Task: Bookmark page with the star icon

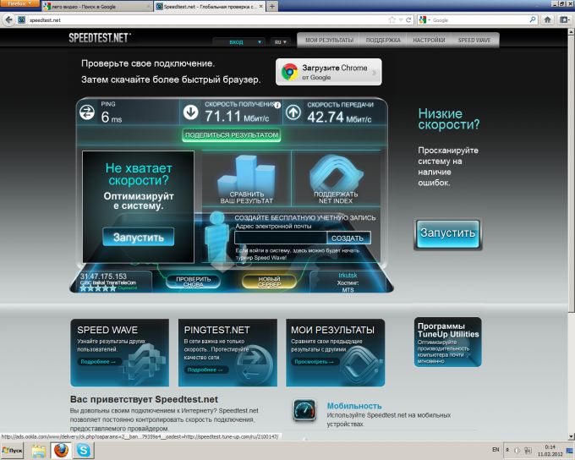Action: tap(392, 20)
